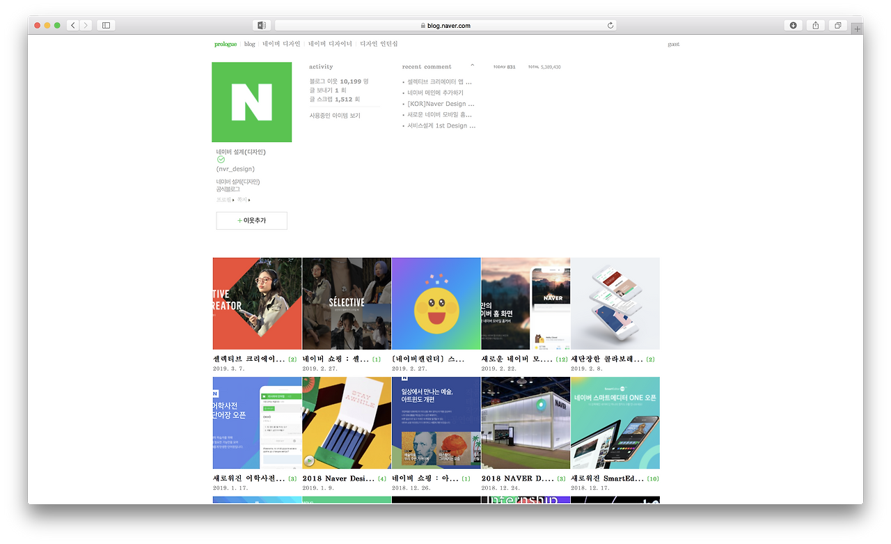
Task: Open the blog tab
Action: pos(250,44)
